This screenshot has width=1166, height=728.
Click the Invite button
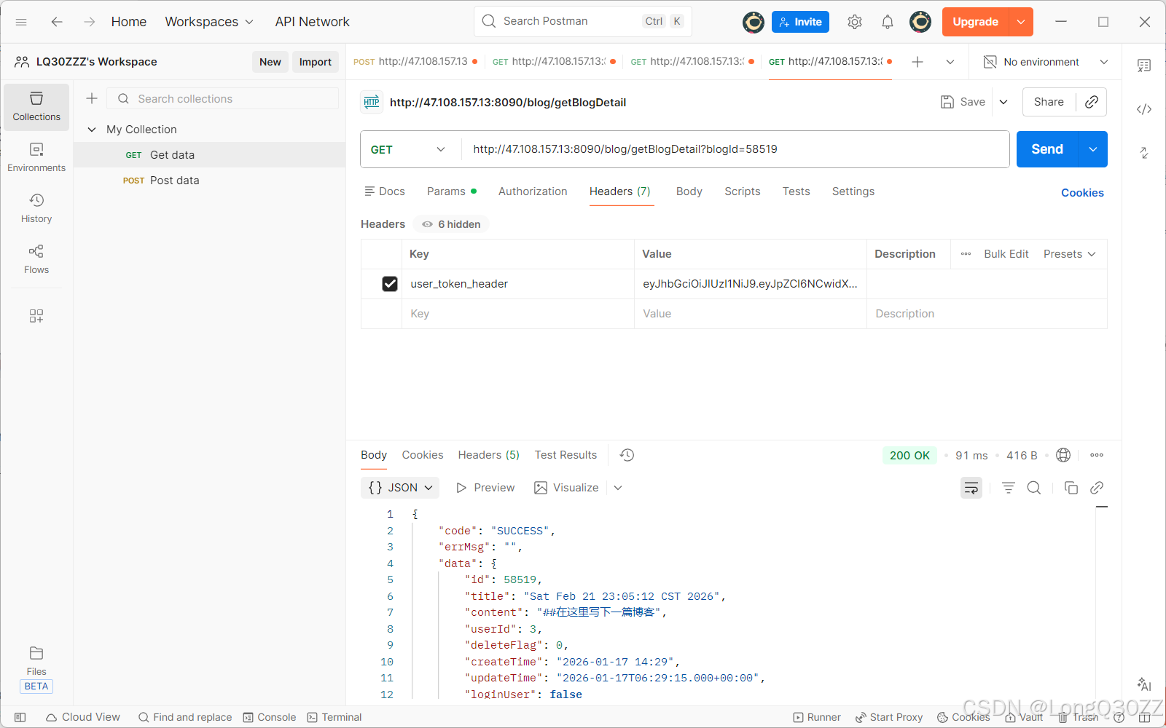click(800, 22)
